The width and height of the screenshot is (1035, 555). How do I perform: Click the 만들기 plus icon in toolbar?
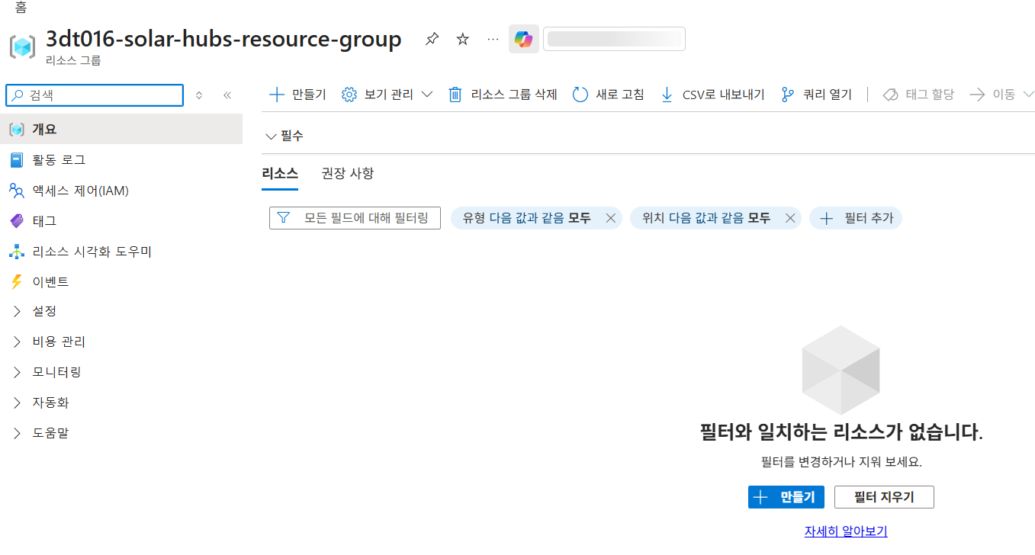277,95
